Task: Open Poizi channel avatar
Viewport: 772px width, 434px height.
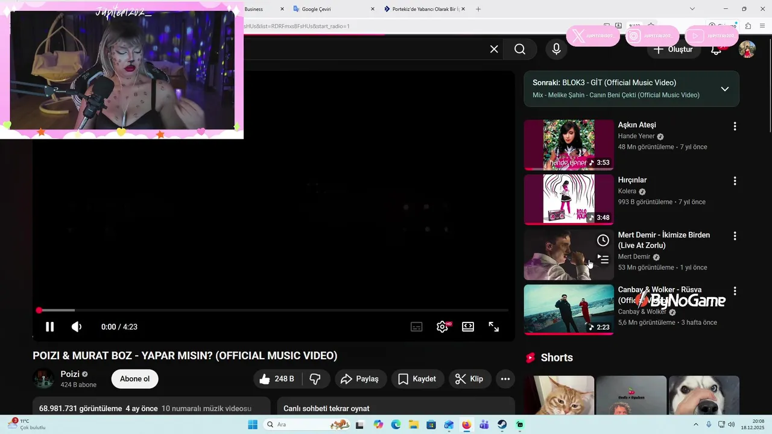Action: point(43,379)
